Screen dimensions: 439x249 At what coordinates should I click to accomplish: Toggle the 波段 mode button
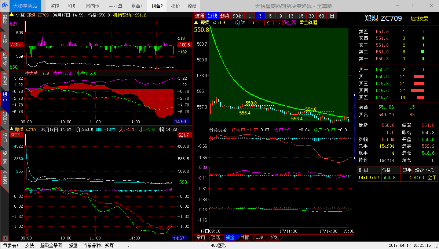tap(200, 16)
